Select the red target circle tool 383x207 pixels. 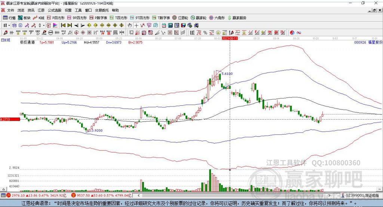coord(76,33)
